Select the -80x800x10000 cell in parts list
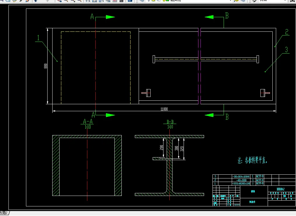296x216 pixels. click(241, 176)
